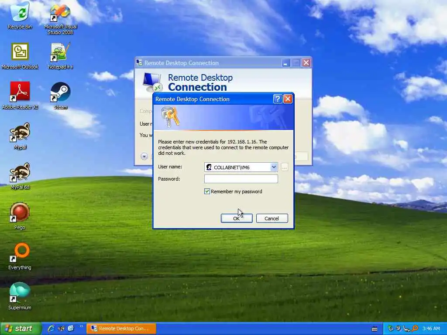Expand Options arrow in background Remote Desktop window
The height and width of the screenshot is (335, 447).
[x=144, y=156]
